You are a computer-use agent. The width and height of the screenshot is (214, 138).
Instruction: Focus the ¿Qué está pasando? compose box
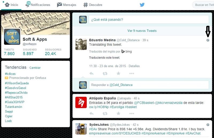tap(149, 19)
